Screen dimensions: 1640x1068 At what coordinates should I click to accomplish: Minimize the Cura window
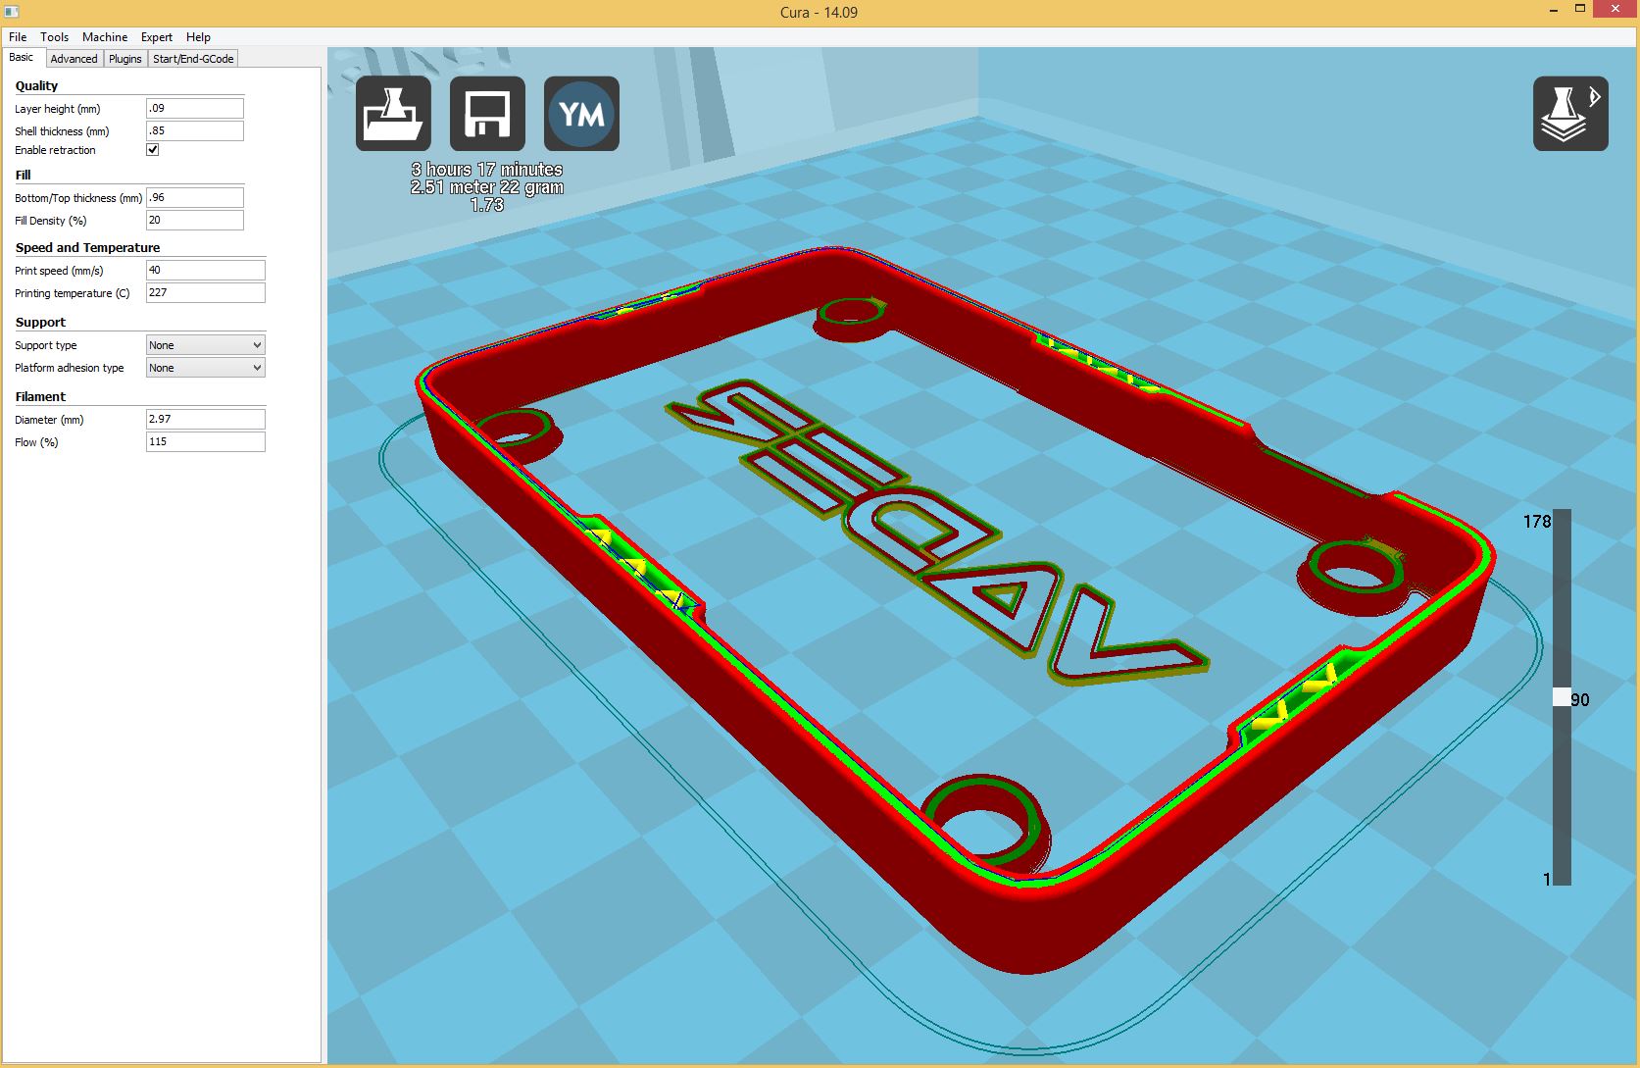[x=1554, y=10]
